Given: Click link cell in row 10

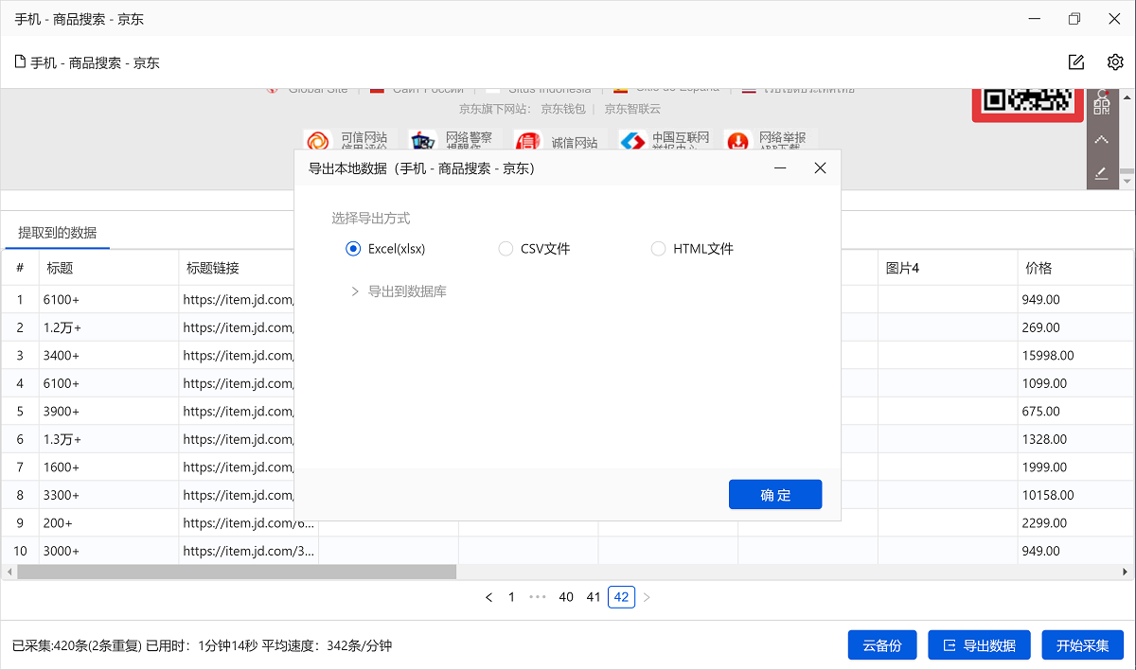Looking at the screenshot, I should [x=248, y=551].
